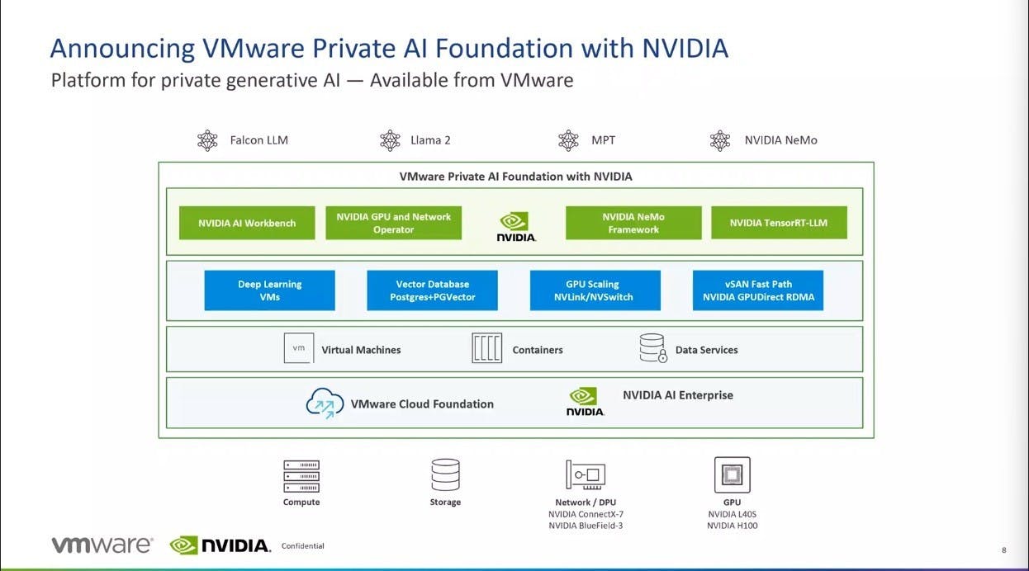This screenshot has width=1029, height=571.
Task: Click the Storage cylinder icon
Action: point(445,475)
